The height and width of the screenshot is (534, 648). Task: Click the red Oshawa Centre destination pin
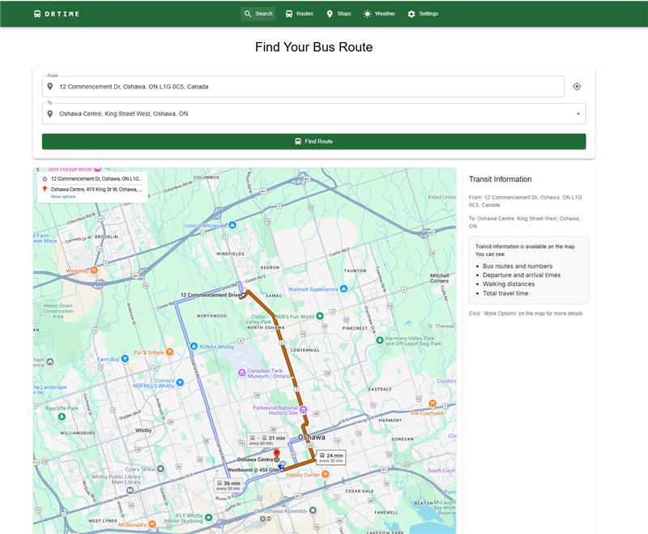(277, 454)
